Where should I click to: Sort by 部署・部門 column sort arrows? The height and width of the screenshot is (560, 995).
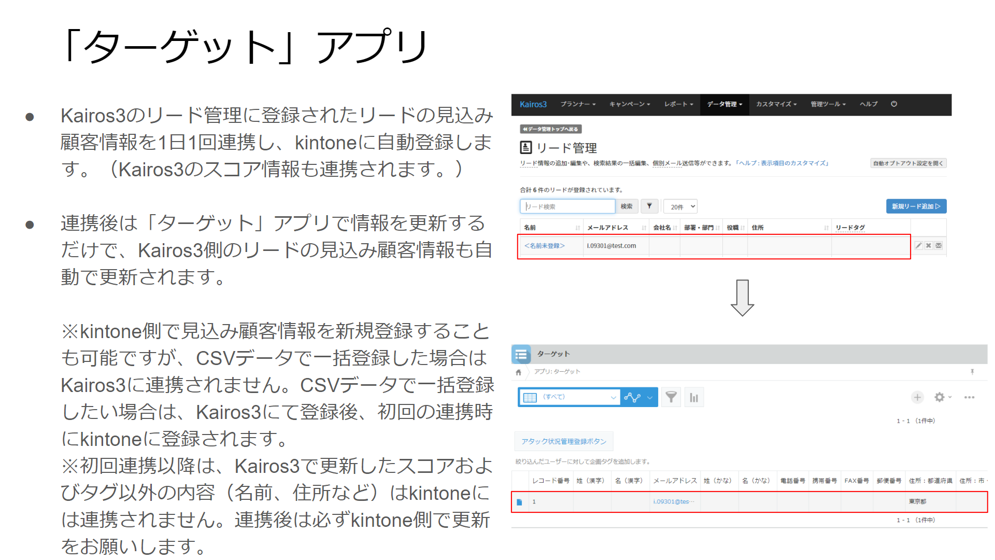(x=718, y=228)
